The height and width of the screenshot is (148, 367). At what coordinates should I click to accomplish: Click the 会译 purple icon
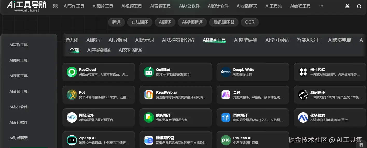[x=226, y=95]
